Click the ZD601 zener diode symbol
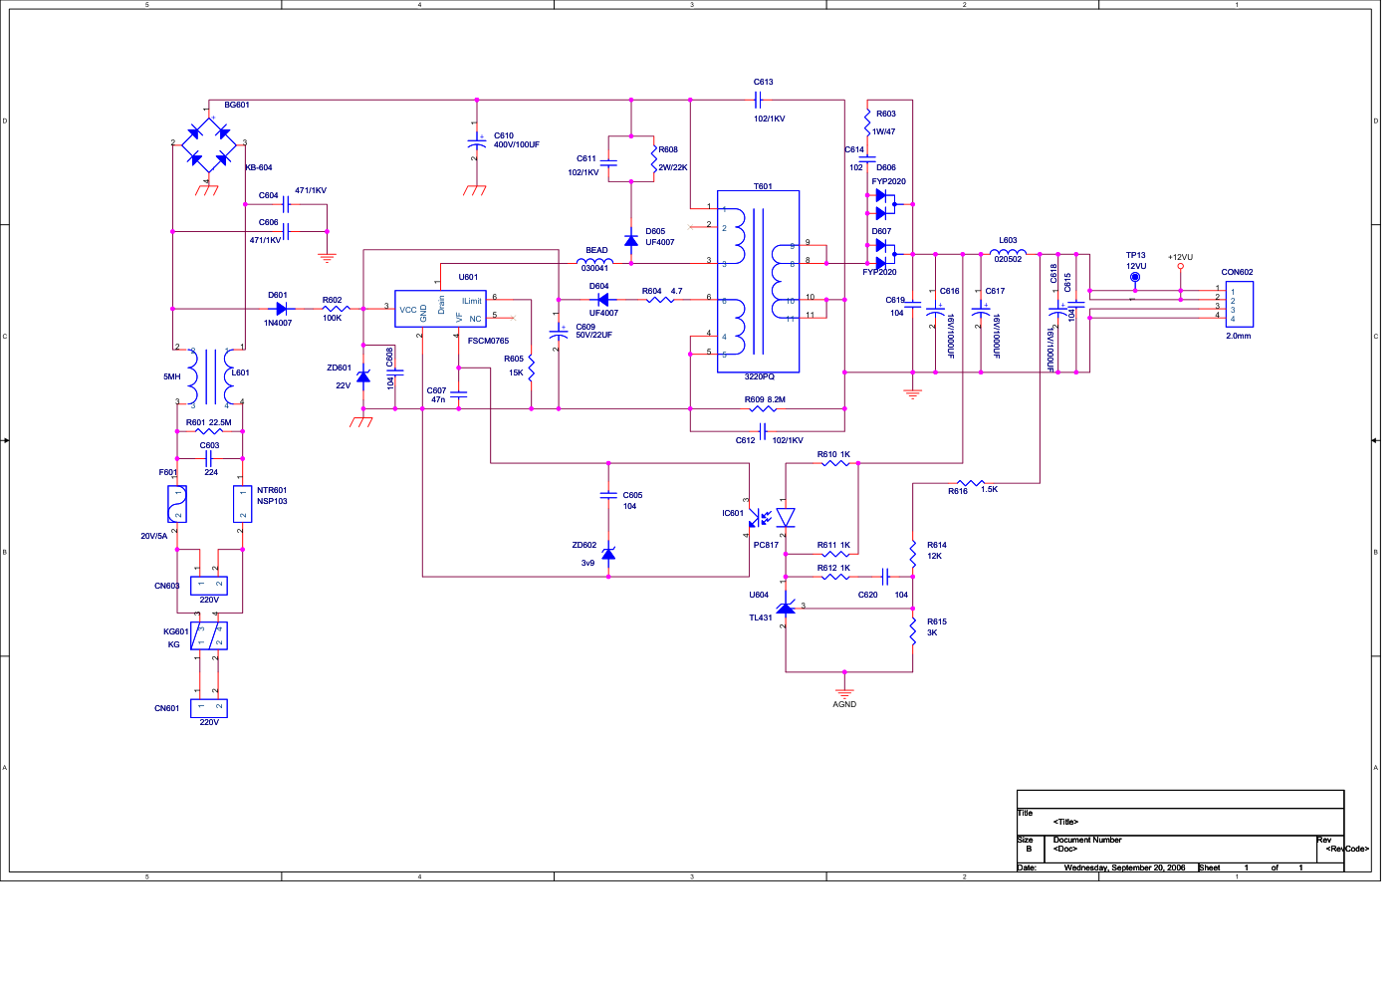The width and height of the screenshot is (1398, 988). pyautogui.click(x=363, y=378)
